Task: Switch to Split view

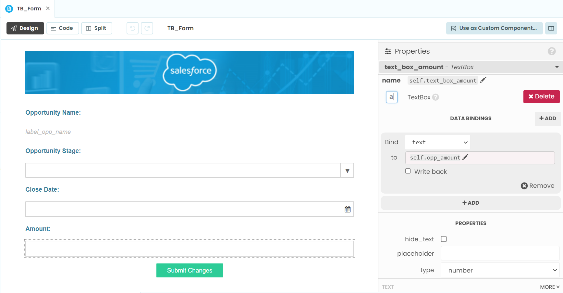Action: click(96, 28)
